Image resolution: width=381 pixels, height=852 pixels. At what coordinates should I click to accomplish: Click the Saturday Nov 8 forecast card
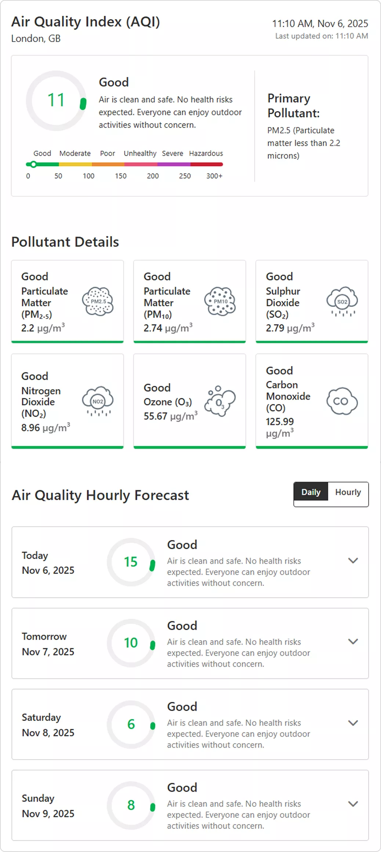pyautogui.click(x=189, y=723)
